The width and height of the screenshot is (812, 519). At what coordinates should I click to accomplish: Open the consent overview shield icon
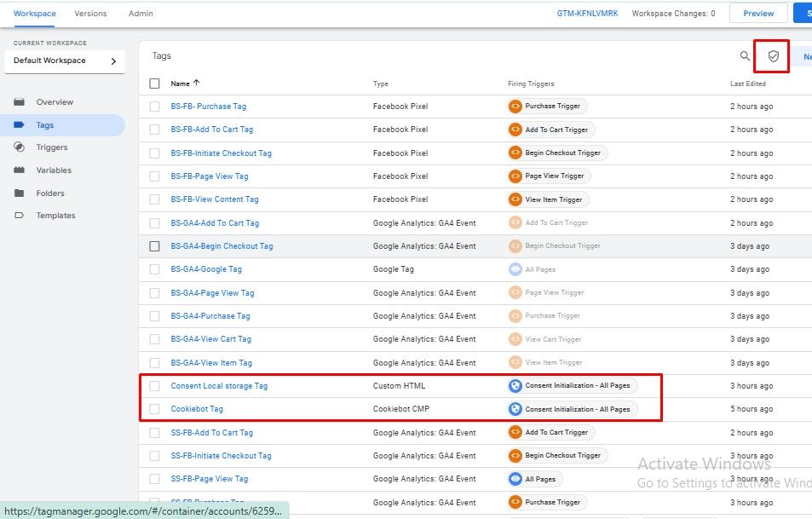pos(773,56)
